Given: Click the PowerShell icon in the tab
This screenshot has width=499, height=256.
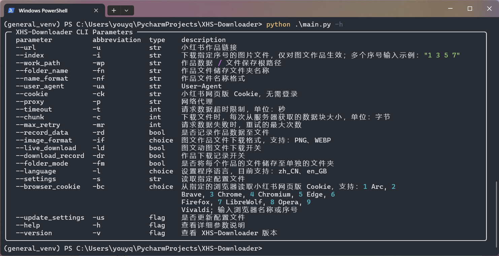Looking at the screenshot, I should point(11,10).
